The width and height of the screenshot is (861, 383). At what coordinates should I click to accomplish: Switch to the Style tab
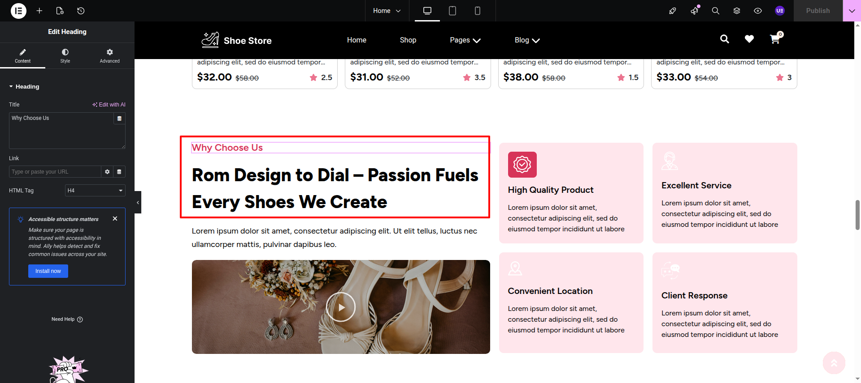click(65, 56)
